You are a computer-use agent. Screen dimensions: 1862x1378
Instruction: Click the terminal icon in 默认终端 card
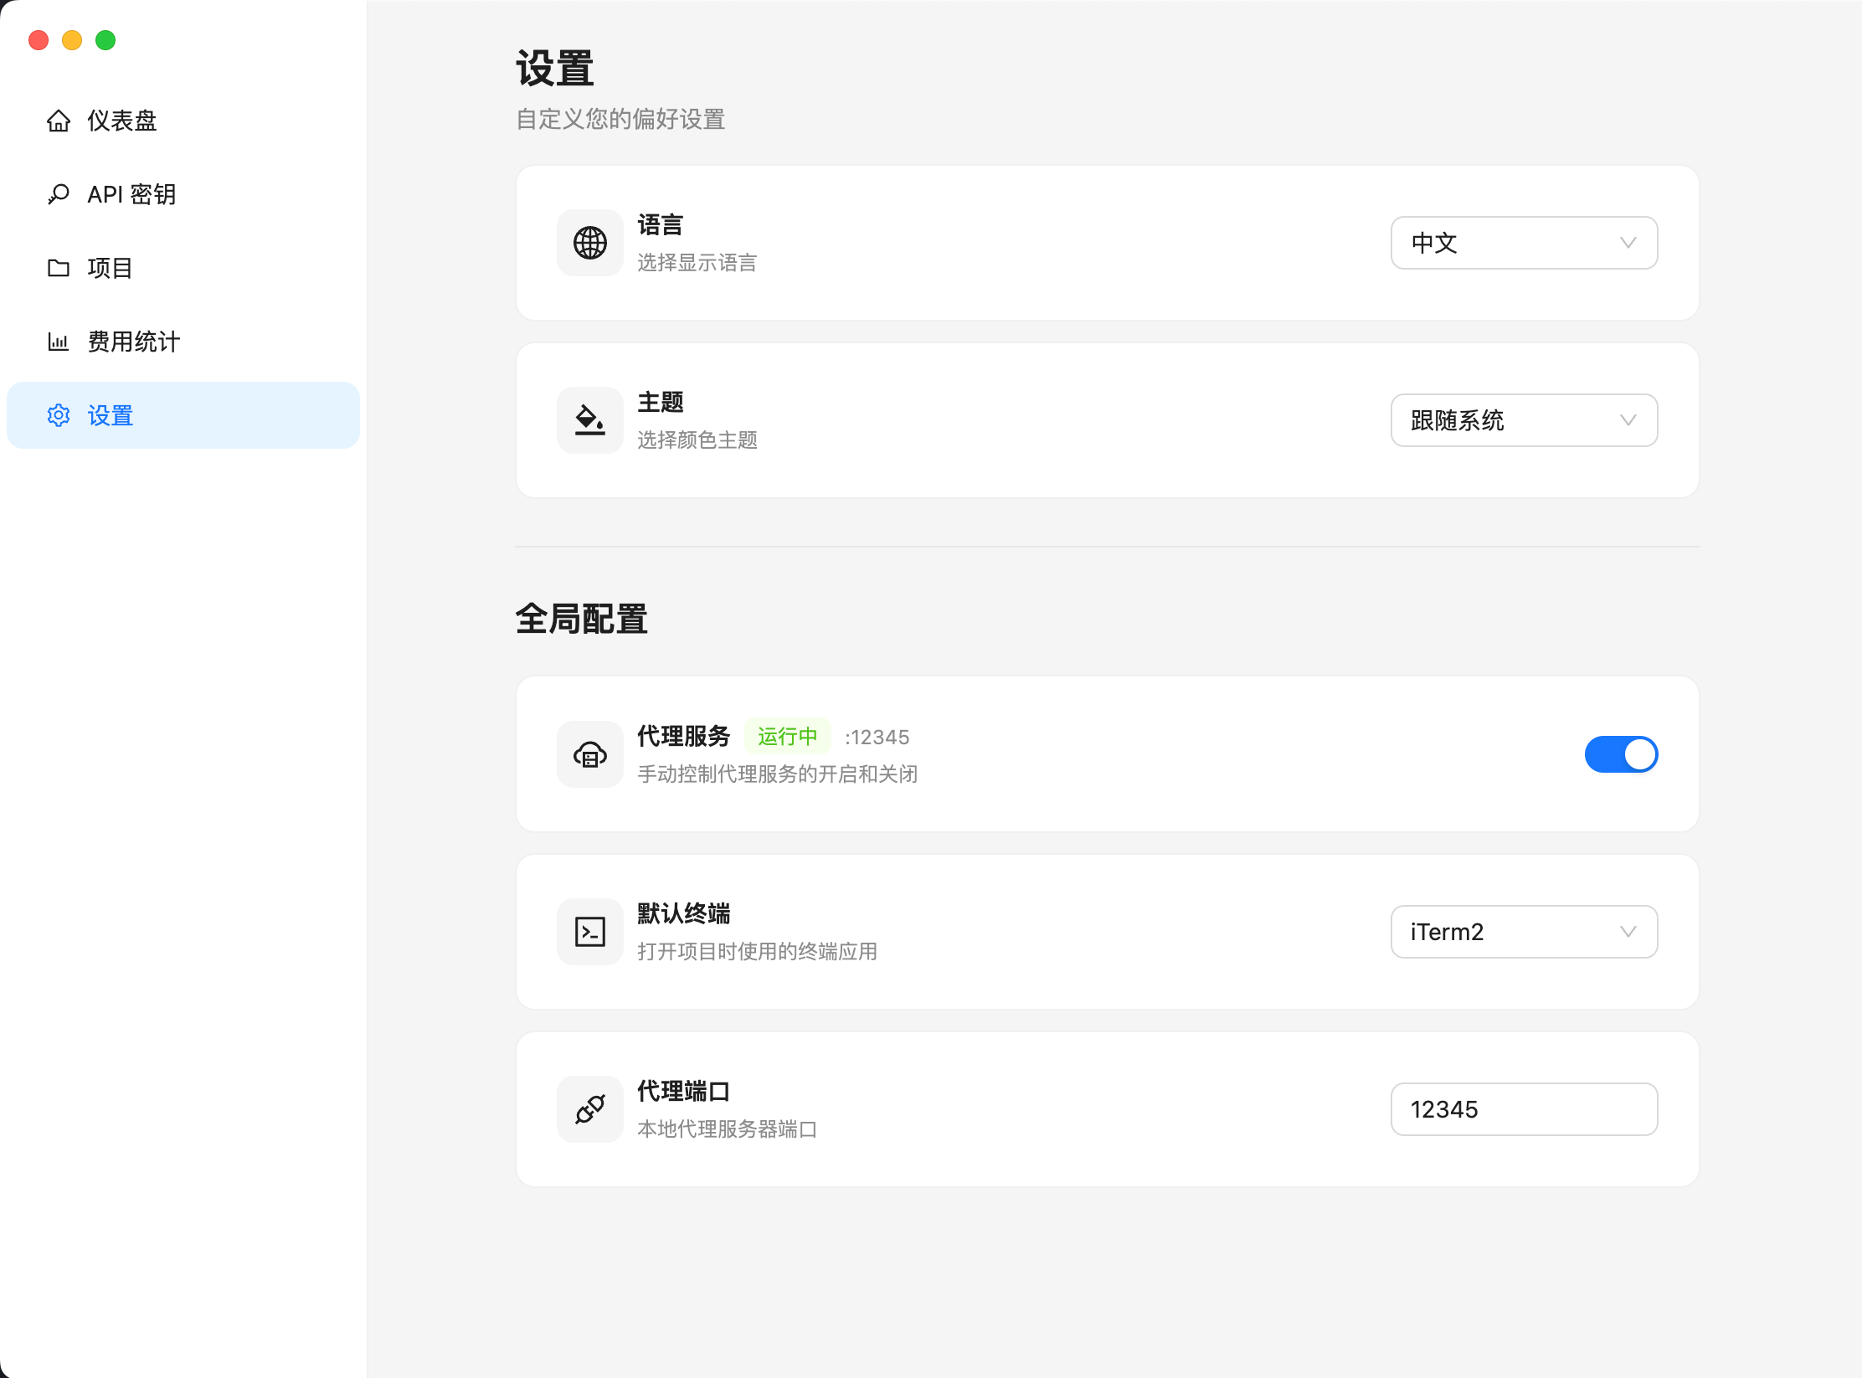click(590, 932)
